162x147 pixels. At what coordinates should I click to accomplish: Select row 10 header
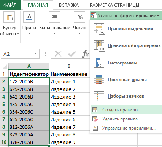[4, 142]
